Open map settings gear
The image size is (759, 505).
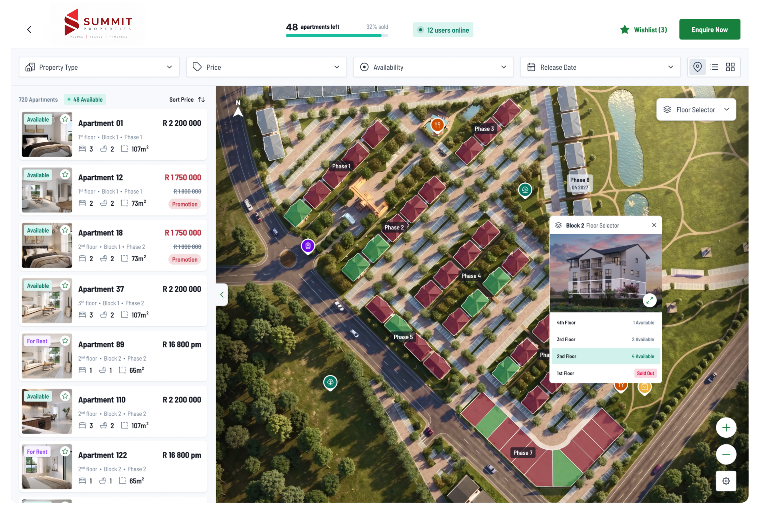coord(726,481)
